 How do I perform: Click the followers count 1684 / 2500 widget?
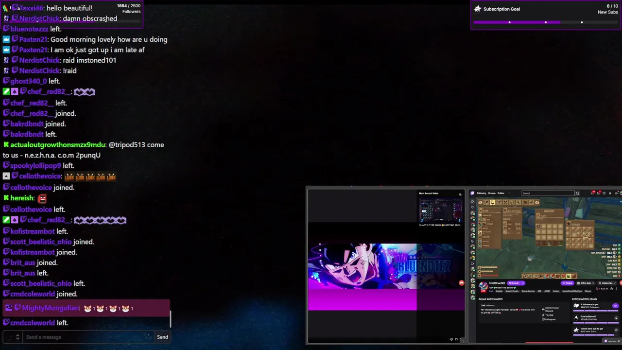[x=129, y=8]
